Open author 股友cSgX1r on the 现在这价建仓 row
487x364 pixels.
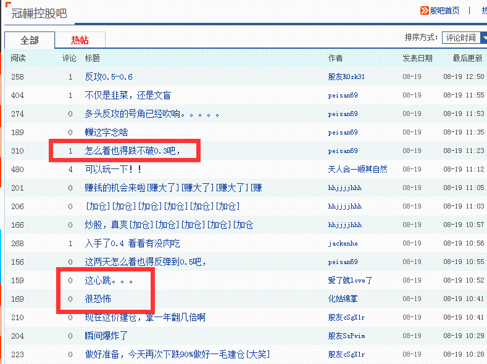click(346, 318)
